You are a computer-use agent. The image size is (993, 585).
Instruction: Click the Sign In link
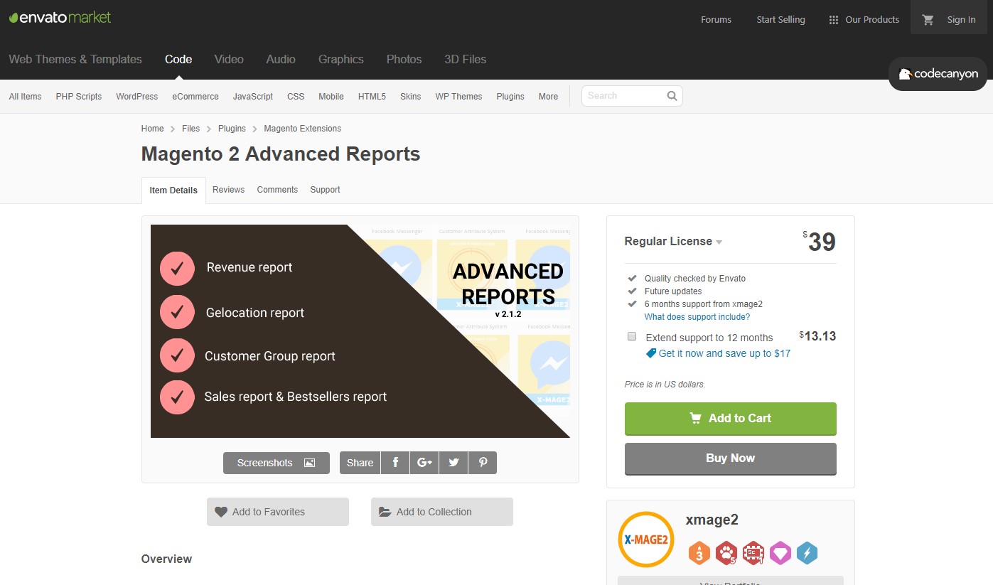[x=961, y=20]
